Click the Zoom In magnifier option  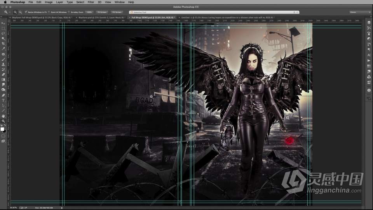15,12
